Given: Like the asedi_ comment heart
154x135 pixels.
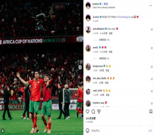Looking at the screenshot, I should click(x=152, y=48).
